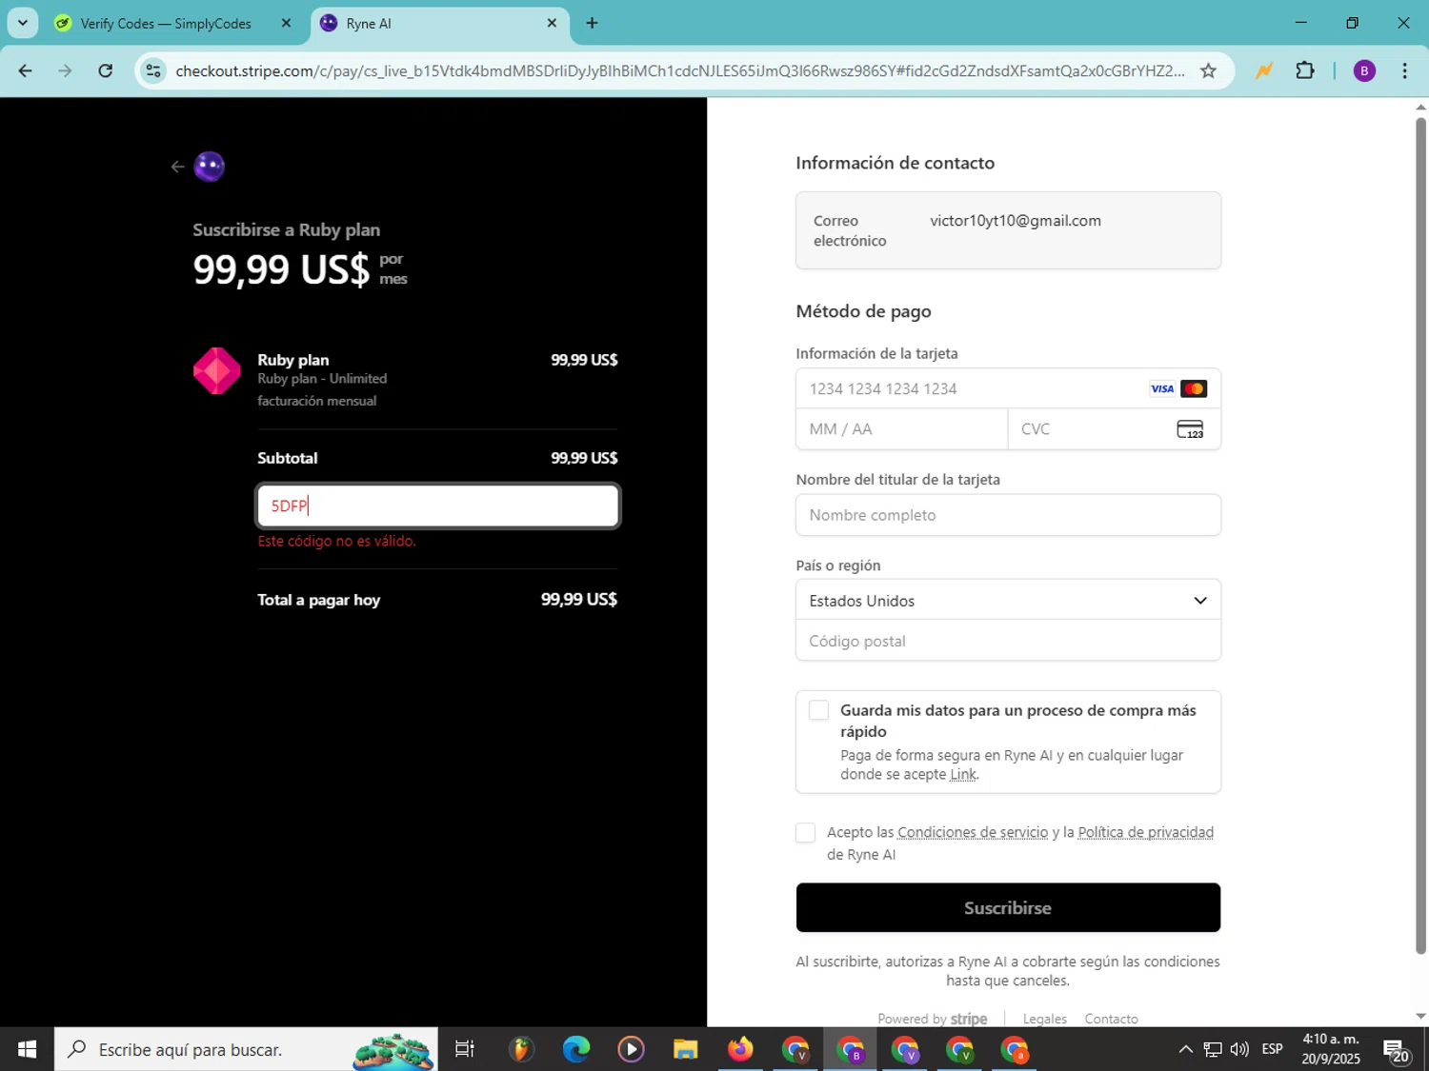Viewport: 1429px width, 1071px height.
Task: Open the media player taskbar icon
Action: [x=631, y=1049]
